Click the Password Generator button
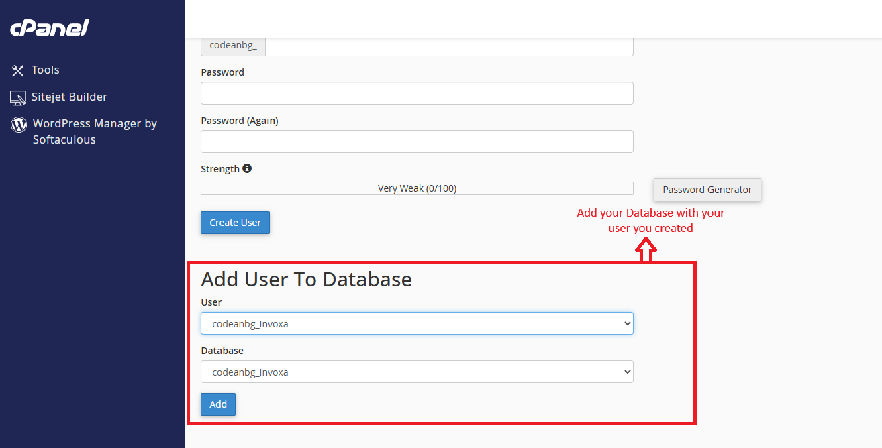The image size is (882, 448). (x=707, y=190)
